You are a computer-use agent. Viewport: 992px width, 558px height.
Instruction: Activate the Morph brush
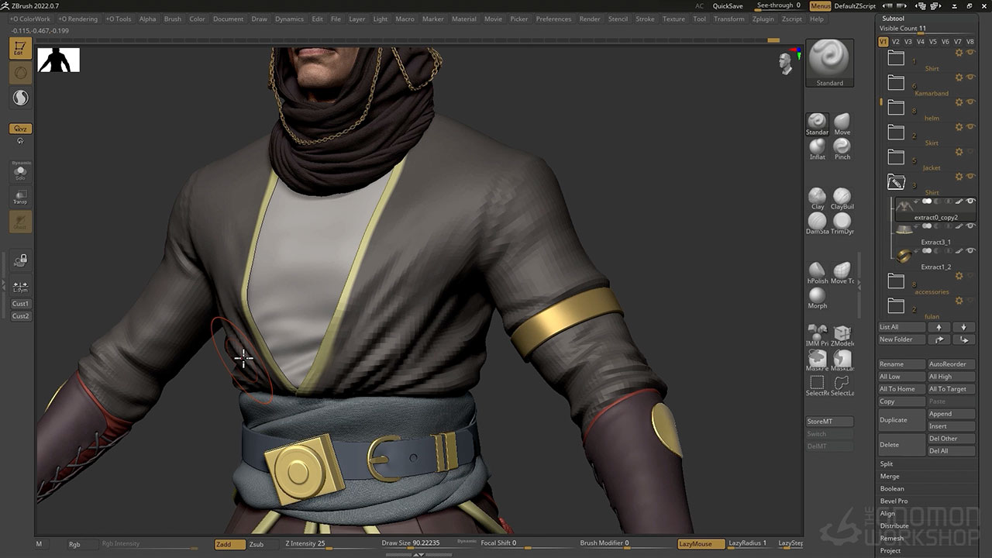(x=817, y=297)
